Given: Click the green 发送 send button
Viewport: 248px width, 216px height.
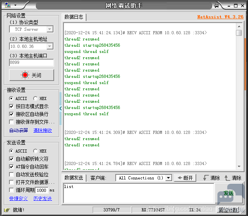Looking at the screenshot, I should 229,193.
